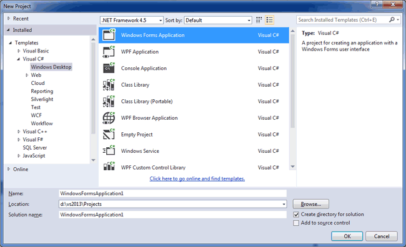Expand the Recent section

[x=9, y=18]
